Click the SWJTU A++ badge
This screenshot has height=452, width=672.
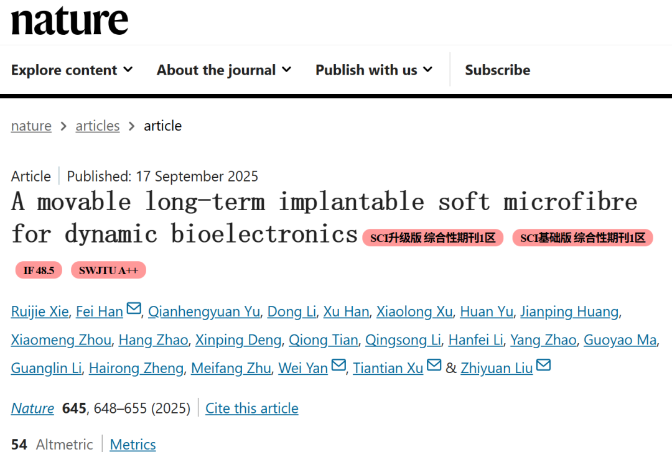(108, 270)
